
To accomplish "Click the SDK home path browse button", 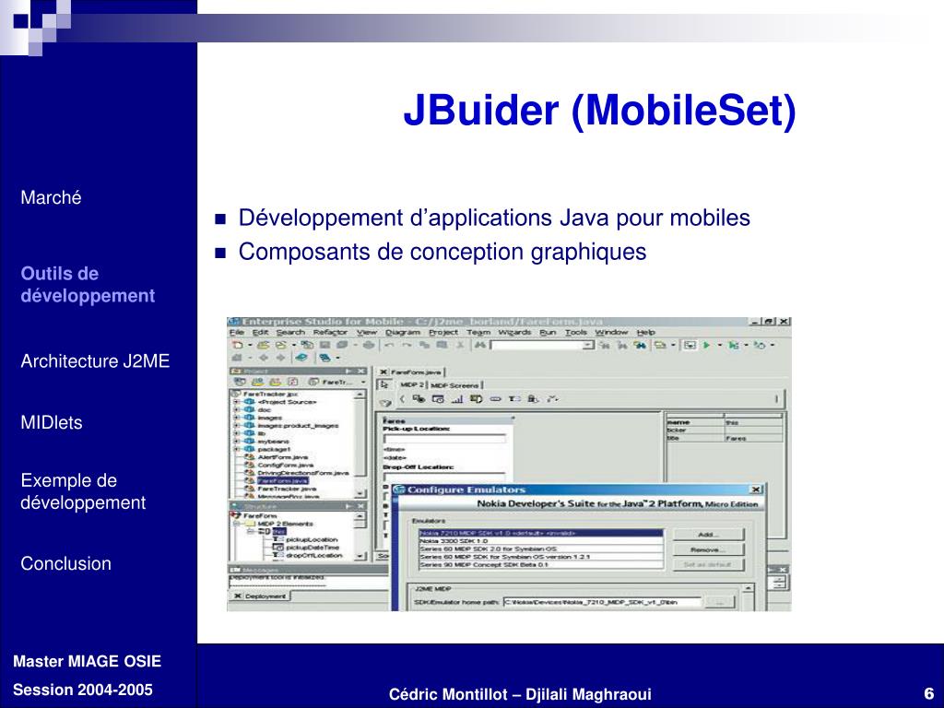I will (x=719, y=602).
